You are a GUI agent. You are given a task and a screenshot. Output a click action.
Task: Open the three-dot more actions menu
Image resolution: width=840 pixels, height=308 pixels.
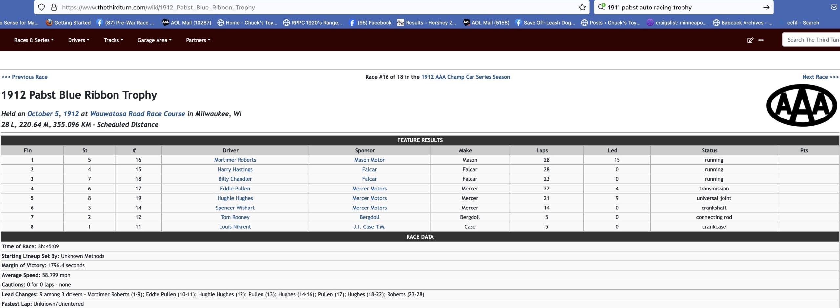tap(761, 40)
